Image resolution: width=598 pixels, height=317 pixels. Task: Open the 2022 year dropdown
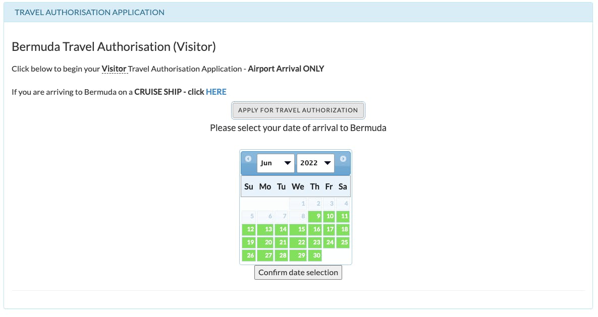click(315, 163)
